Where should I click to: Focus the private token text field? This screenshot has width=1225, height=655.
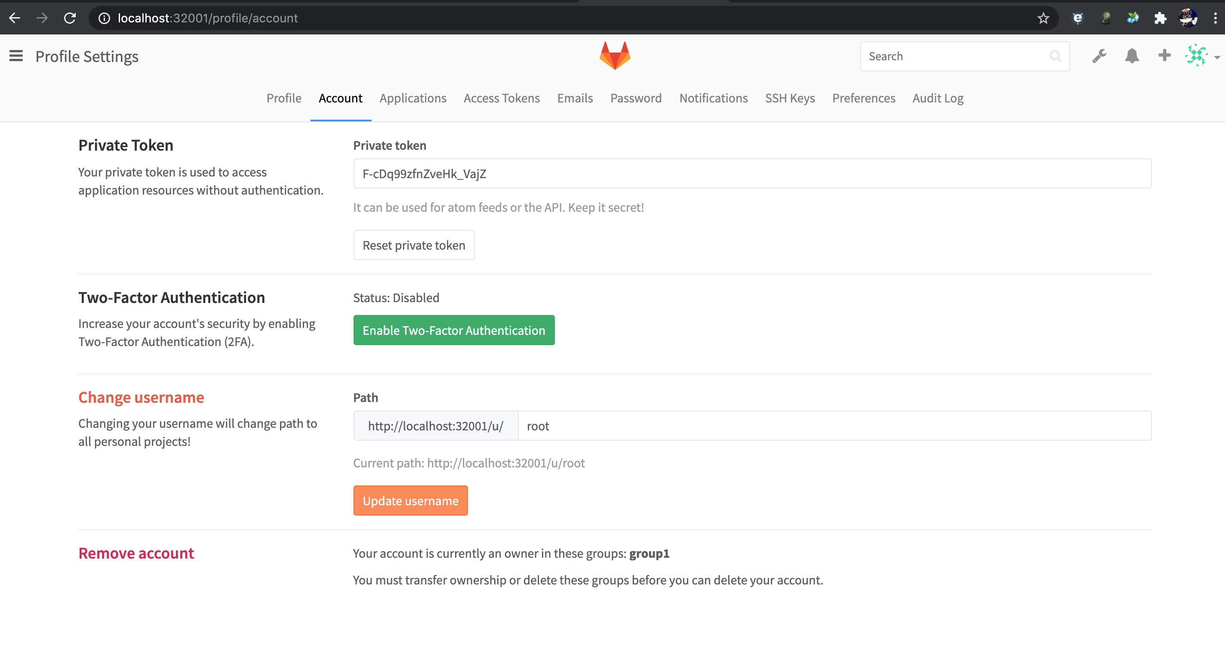(752, 173)
